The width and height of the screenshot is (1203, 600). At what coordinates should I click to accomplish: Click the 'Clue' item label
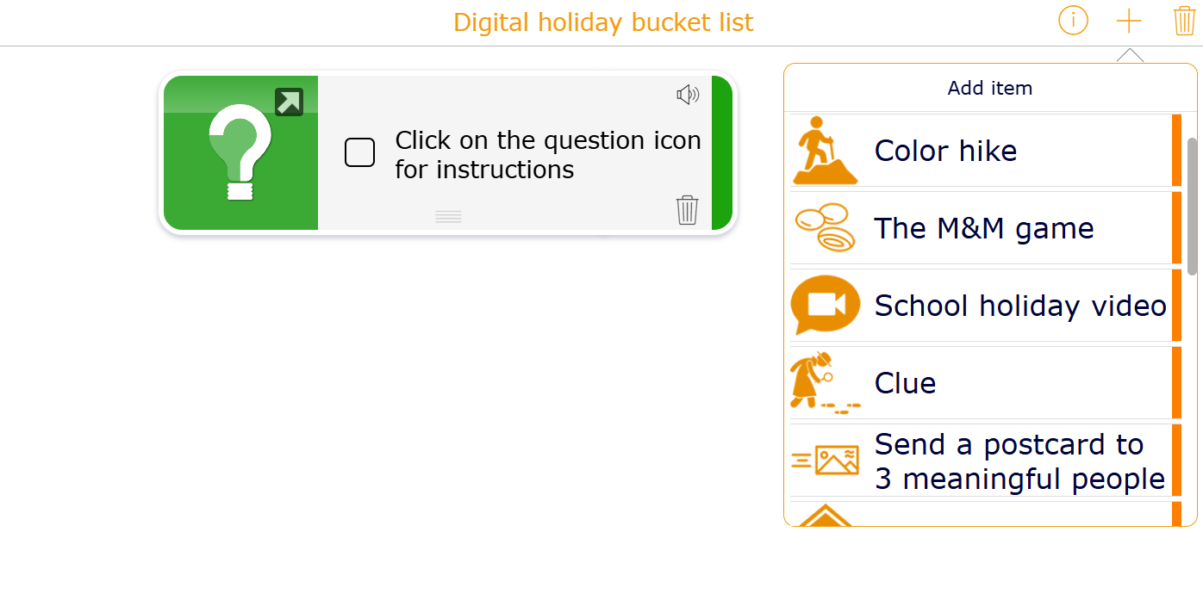(905, 383)
